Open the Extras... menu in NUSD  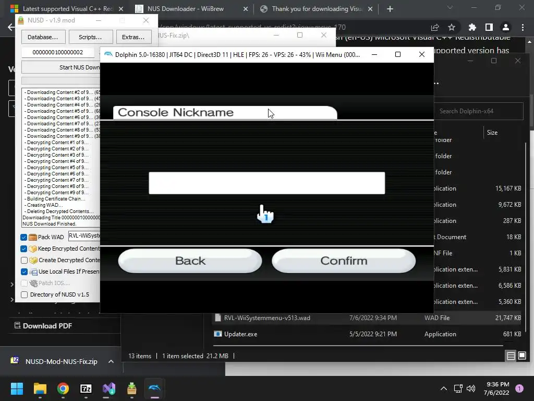pos(133,37)
